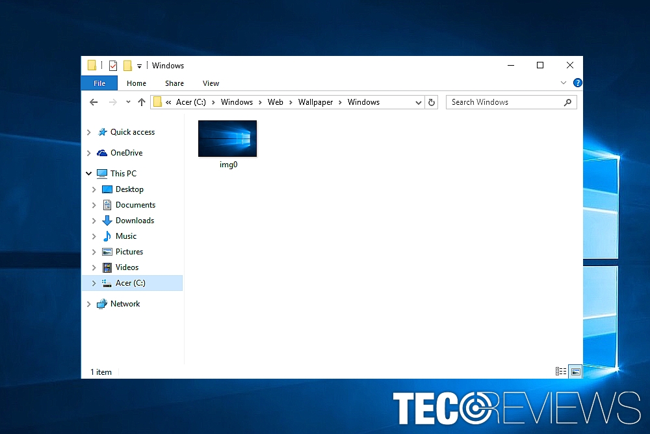Open the chevron after Acer (C:) in breadcrumb
The width and height of the screenshot is (650, 434).
click(x=213, y=103)
